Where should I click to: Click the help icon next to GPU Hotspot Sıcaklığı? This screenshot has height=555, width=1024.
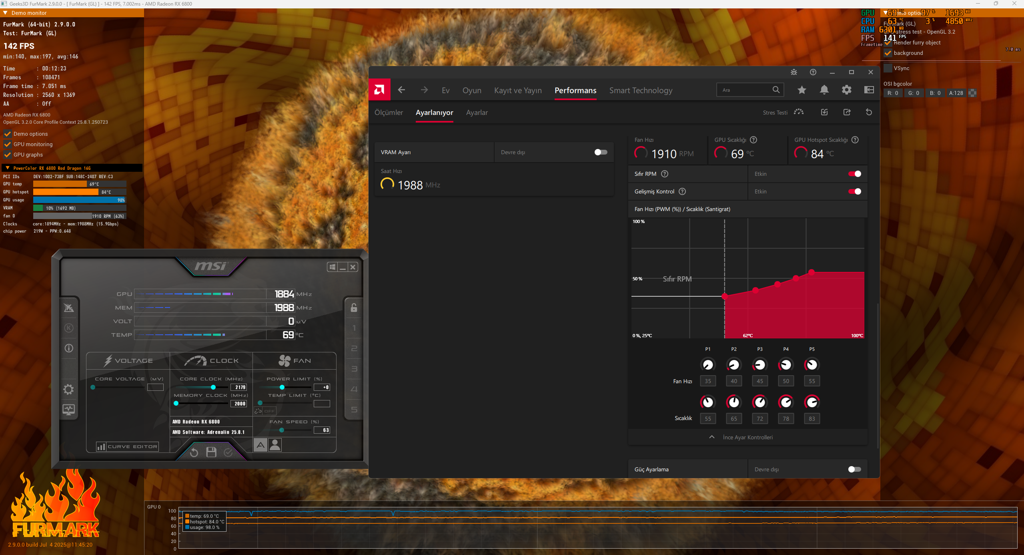855,140
